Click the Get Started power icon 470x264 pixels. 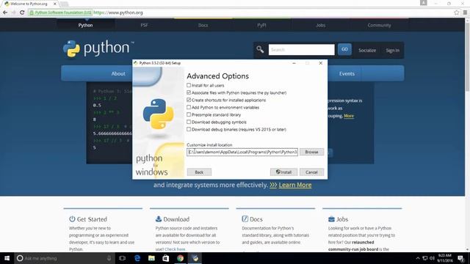pyautogui.click(x=72, y=219)
